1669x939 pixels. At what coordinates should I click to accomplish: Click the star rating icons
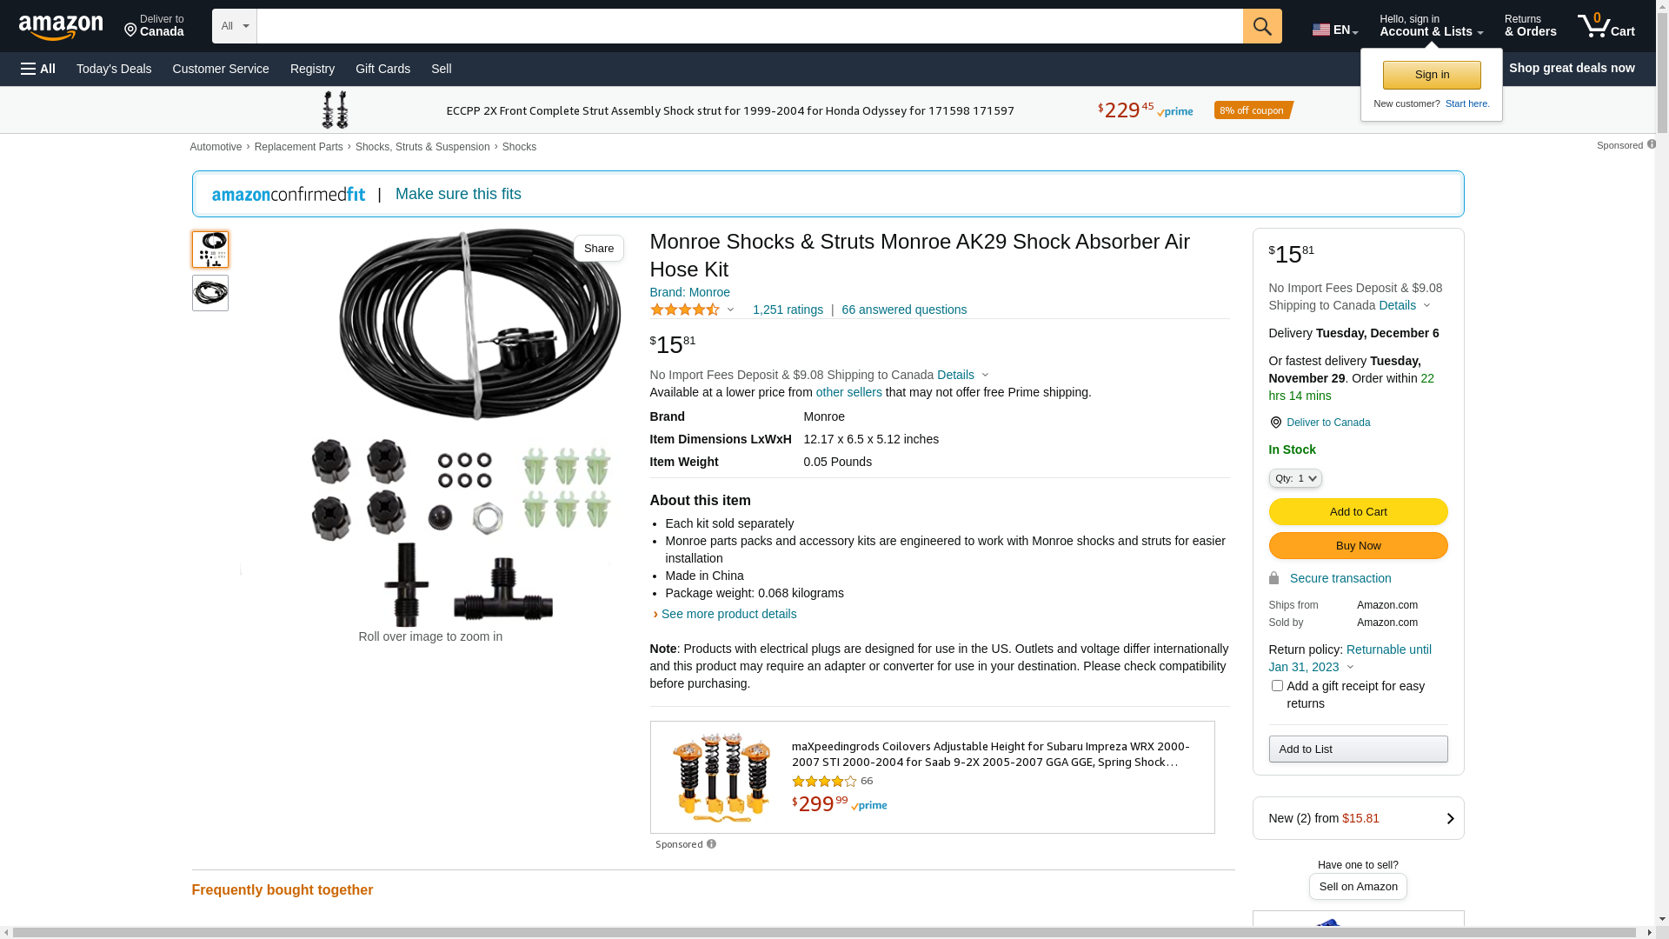[x=685, y=310]
